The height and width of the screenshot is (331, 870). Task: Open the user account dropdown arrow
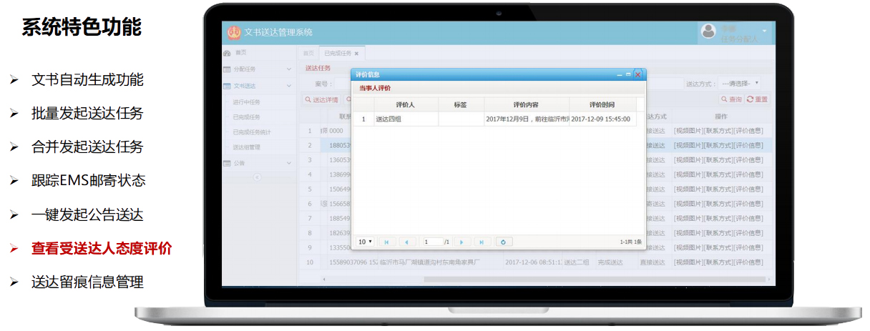click(x=764, y=31)
